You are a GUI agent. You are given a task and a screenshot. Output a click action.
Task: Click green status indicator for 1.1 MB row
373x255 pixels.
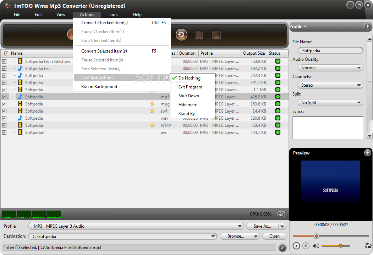tap(278, 89)
